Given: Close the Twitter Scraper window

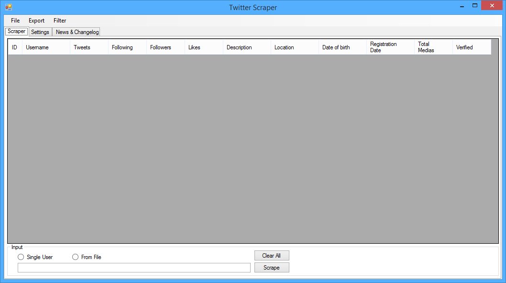Looking at the screenshot, I should tap(492, 5).
